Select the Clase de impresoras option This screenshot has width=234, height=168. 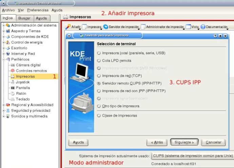click(99, 115)
